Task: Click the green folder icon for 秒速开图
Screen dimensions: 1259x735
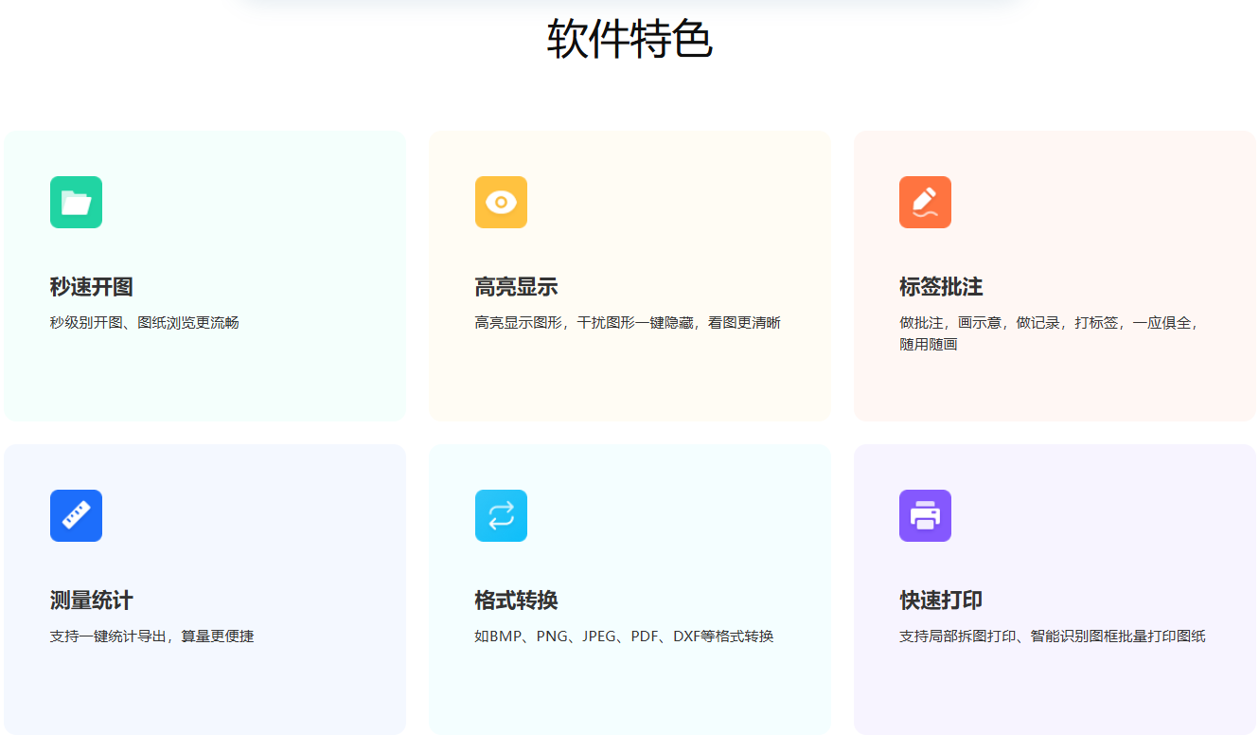Action: [76, 203]
